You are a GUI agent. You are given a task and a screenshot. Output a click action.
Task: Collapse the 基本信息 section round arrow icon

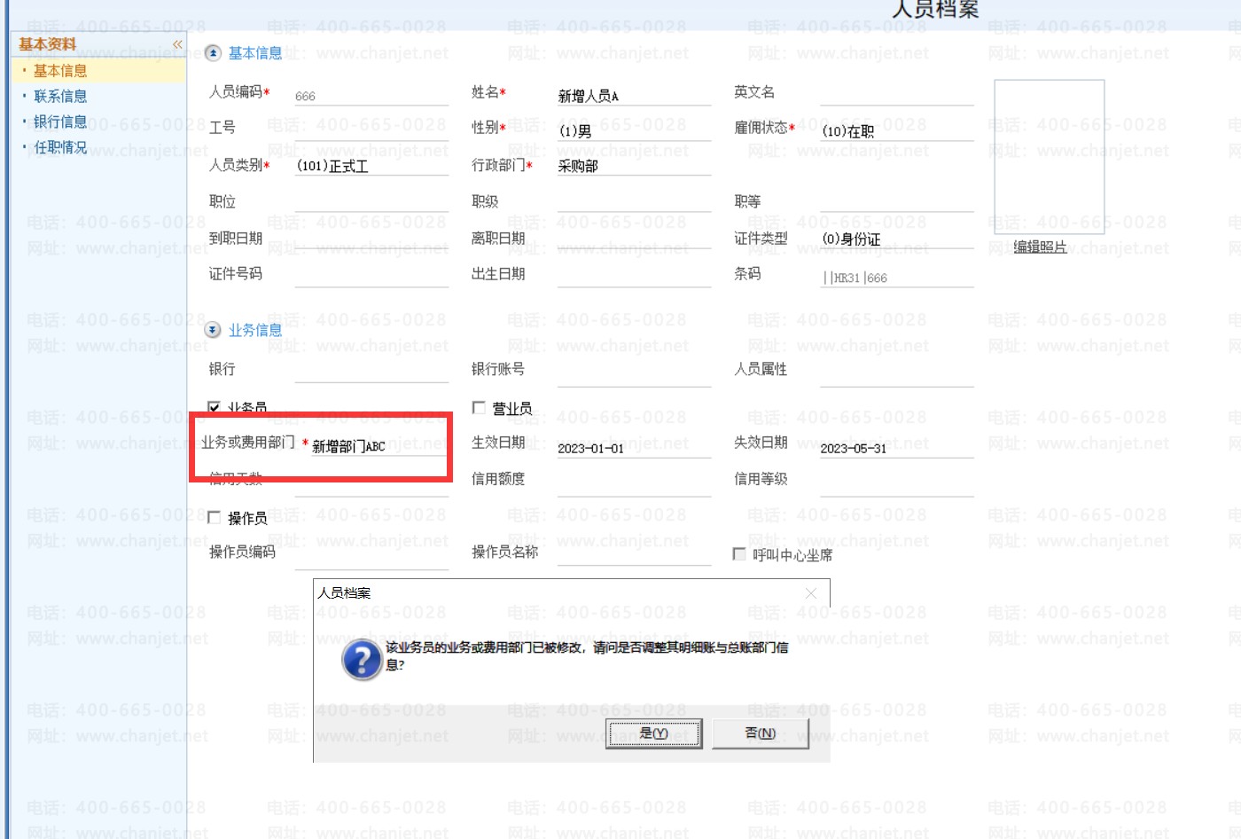click(x=213, y=53)
